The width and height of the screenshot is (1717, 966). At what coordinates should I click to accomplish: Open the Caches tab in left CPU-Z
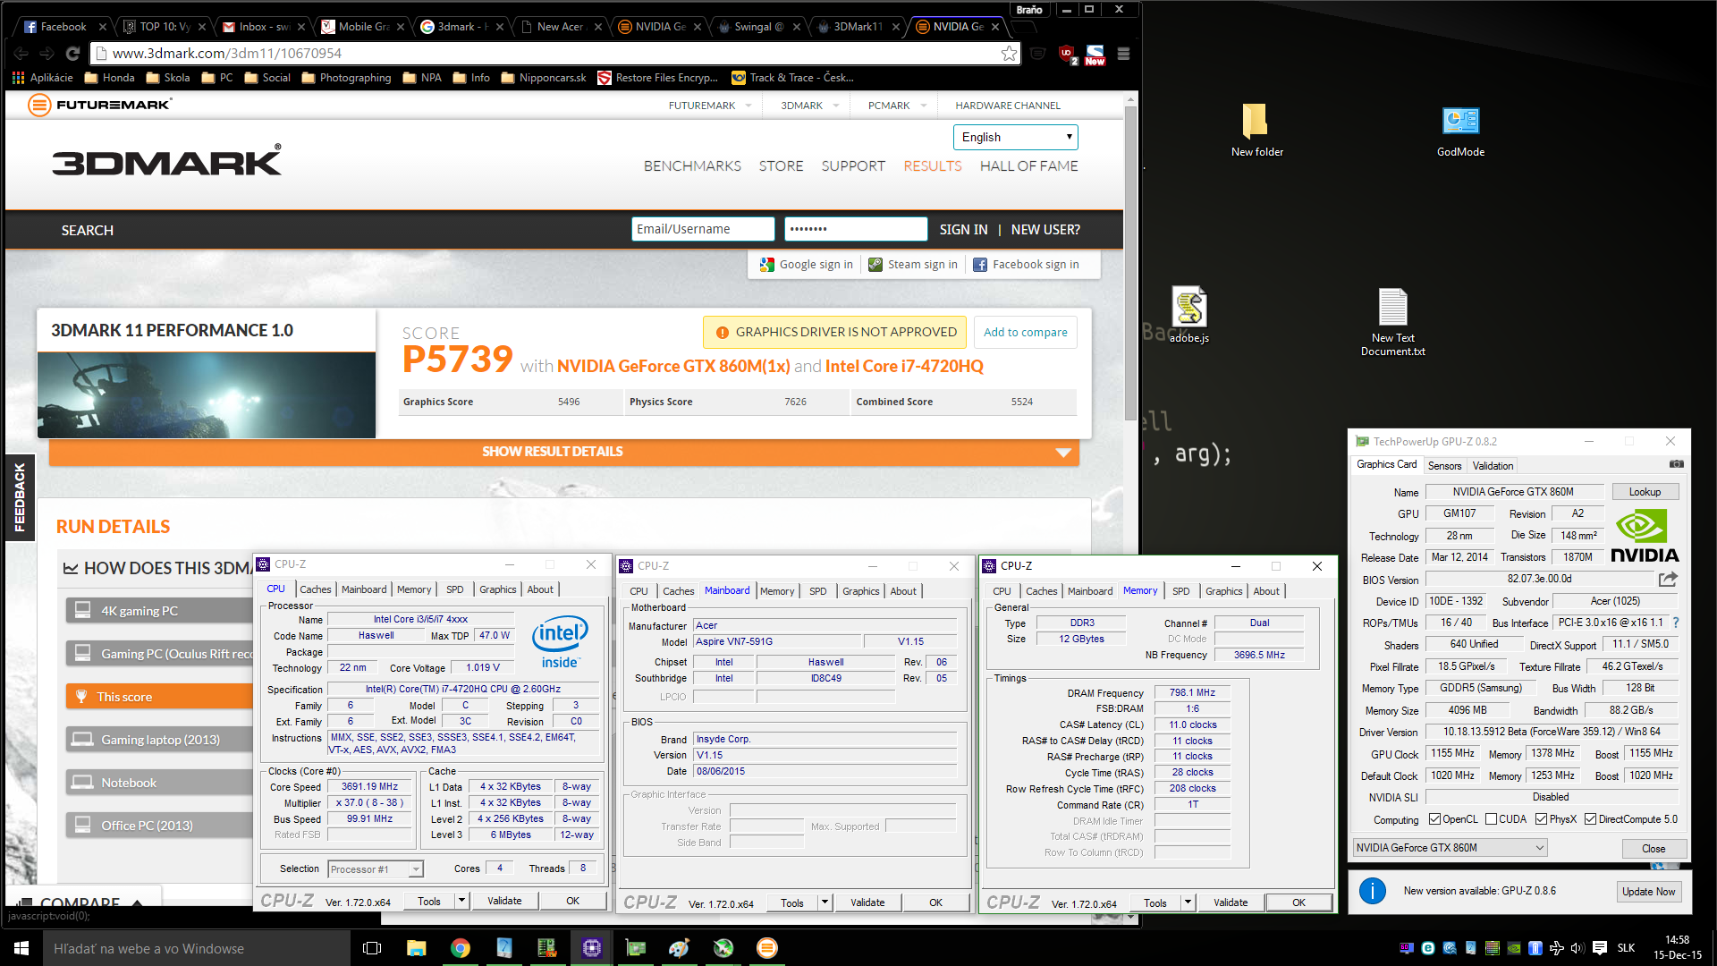tap(315, 589)
